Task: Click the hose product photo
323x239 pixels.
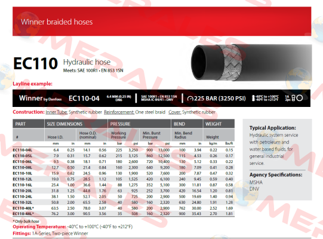Action: coord(251,63)
